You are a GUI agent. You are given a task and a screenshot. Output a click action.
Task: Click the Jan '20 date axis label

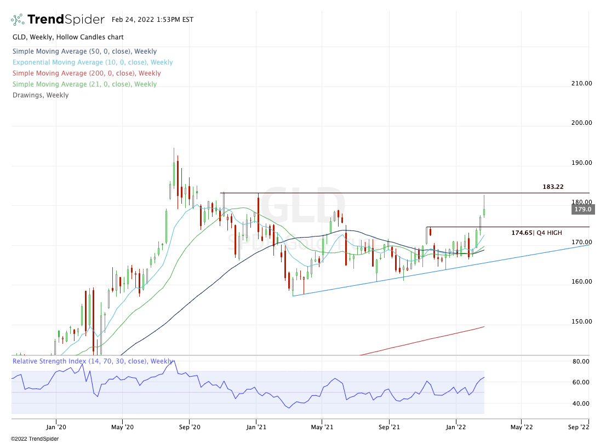56,427
